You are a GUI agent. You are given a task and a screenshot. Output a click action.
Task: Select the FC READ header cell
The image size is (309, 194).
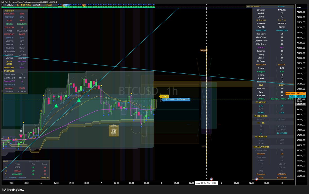tap(9, 5)
